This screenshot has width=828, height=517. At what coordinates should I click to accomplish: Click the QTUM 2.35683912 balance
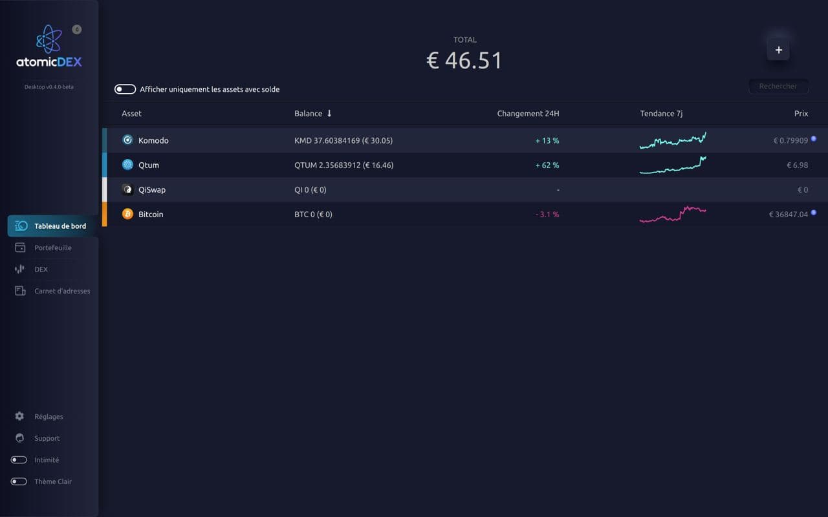(x=343, y=165)
